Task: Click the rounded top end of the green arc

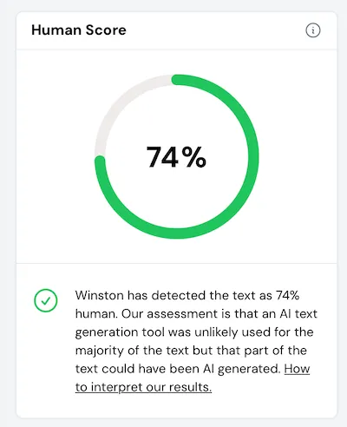Action: pos(176,80)
